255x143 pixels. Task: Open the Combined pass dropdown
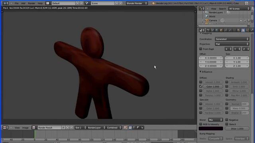point(114,128)
